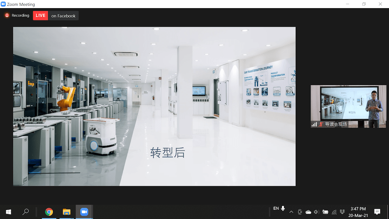Image resolution: width=389 pixels, height=219 pixels.
Task: Switch the EN input language indicator
Action: click(276, 208)
